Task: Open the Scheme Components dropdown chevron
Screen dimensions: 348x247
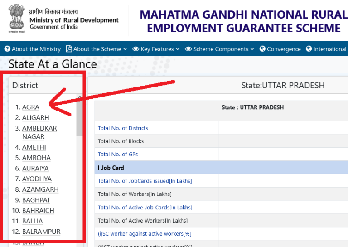Action: pyautogui.click(x=252, y=49)
